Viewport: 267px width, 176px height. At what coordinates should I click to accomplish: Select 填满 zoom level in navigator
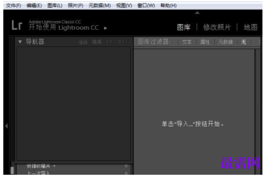(97, 42)
